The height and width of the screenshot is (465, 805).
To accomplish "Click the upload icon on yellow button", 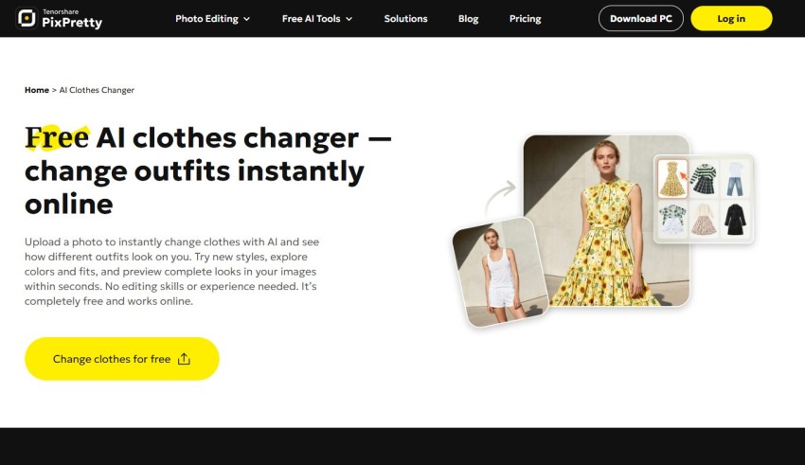I will coord(184,359).
